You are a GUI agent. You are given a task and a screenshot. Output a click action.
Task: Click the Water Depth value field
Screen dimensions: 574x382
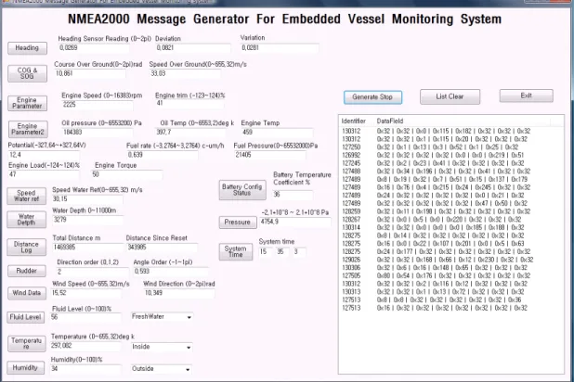point(87,220)
